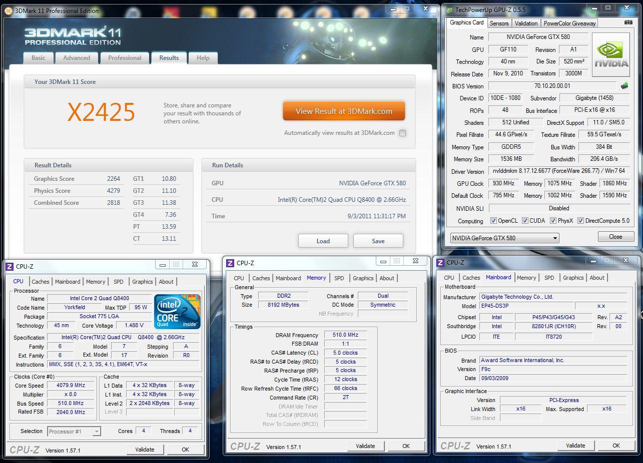Click the BIOS Date value 09/03/2009
The width and height of the screenshot is (643, 463).
click(552, 378)
